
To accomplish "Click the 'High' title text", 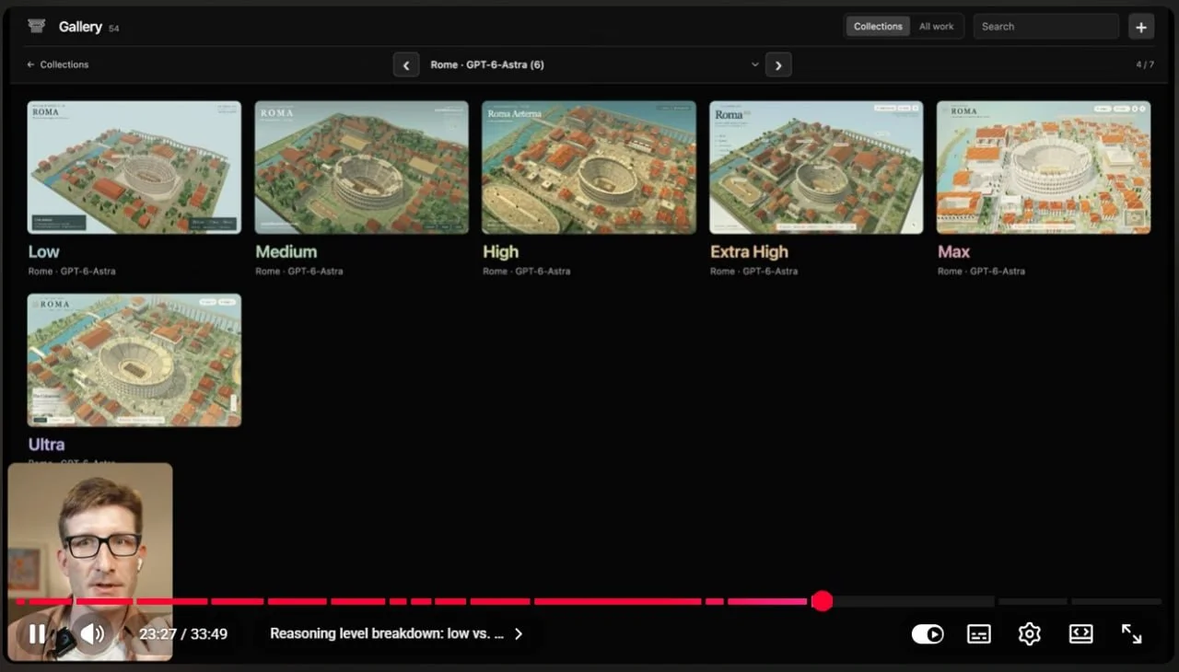I will (500, 251).
